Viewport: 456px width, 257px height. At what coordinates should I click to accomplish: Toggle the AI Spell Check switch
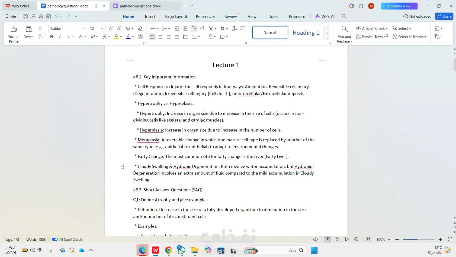(55, 239)
